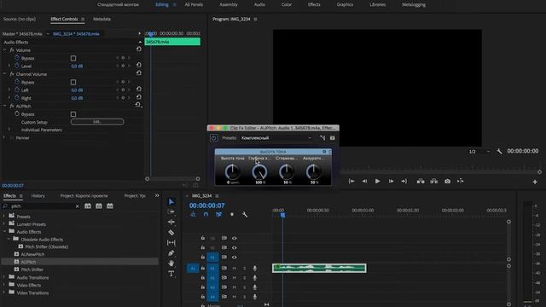
Task: Reset the AUPitch effect
Action: [x=138, y=105]
